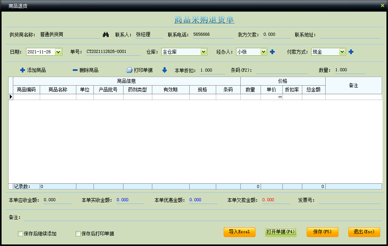
Task: Select the row pointer arrow in the grid
Action: 11,97
